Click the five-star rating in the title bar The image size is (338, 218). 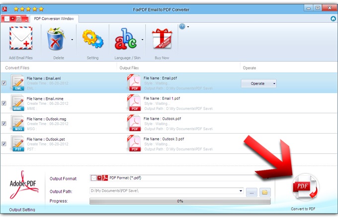click(x=29, y=9)
